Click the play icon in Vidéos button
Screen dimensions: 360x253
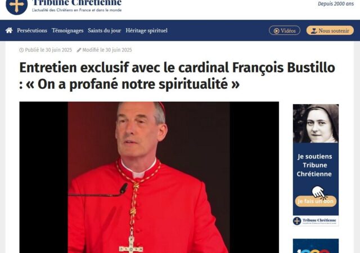pos(276,31)
